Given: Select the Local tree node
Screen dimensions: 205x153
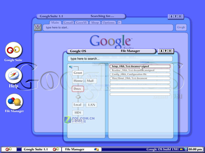Looking at the screenshot, I should (x=78, y=105).
